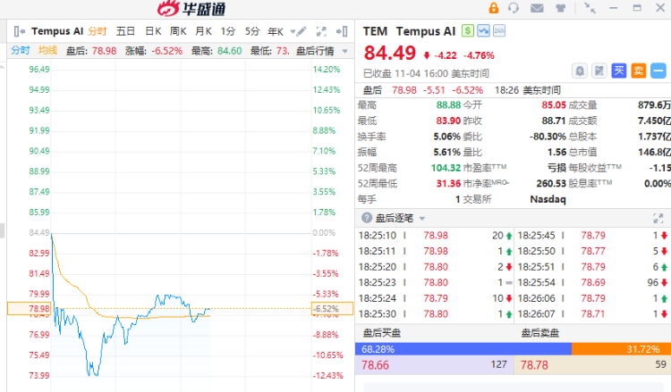Collapse the left panel beside Tempus AI title
671x392 pixels.
(x=20, y=31)
